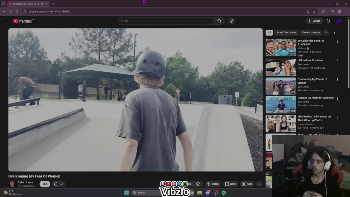Open the weather widget showing 21°C
The height and width of the screenshot is (197, 350).
point(13,193)
